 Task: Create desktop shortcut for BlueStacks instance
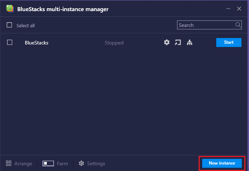point(178,42)
